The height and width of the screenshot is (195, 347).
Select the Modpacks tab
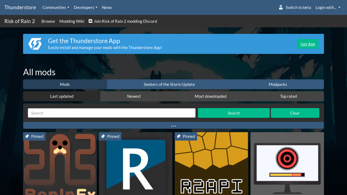click(278, 84)
